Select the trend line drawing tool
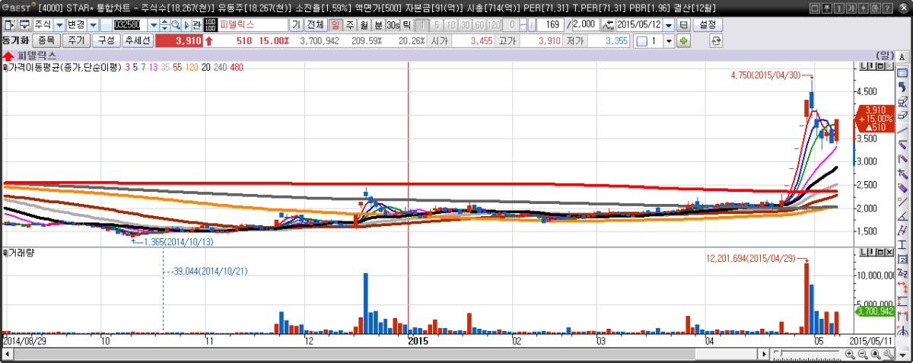913x363 pixels. point(902,129)
